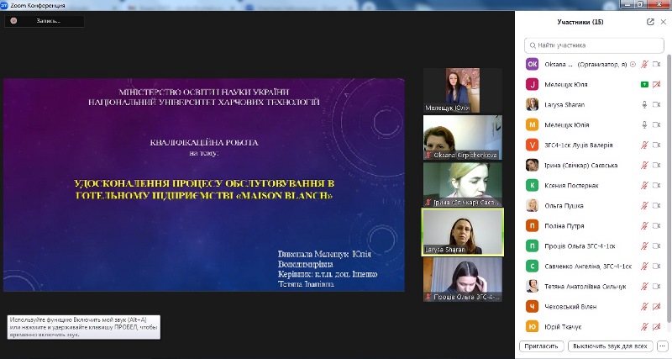The image size is (672, 359).
Task: Click camera icon for Савченко Ангеліна
Action: click(656, 266)
